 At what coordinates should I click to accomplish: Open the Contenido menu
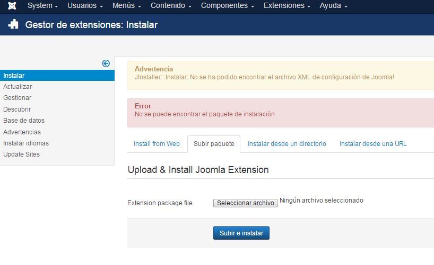tap(171, 5)
